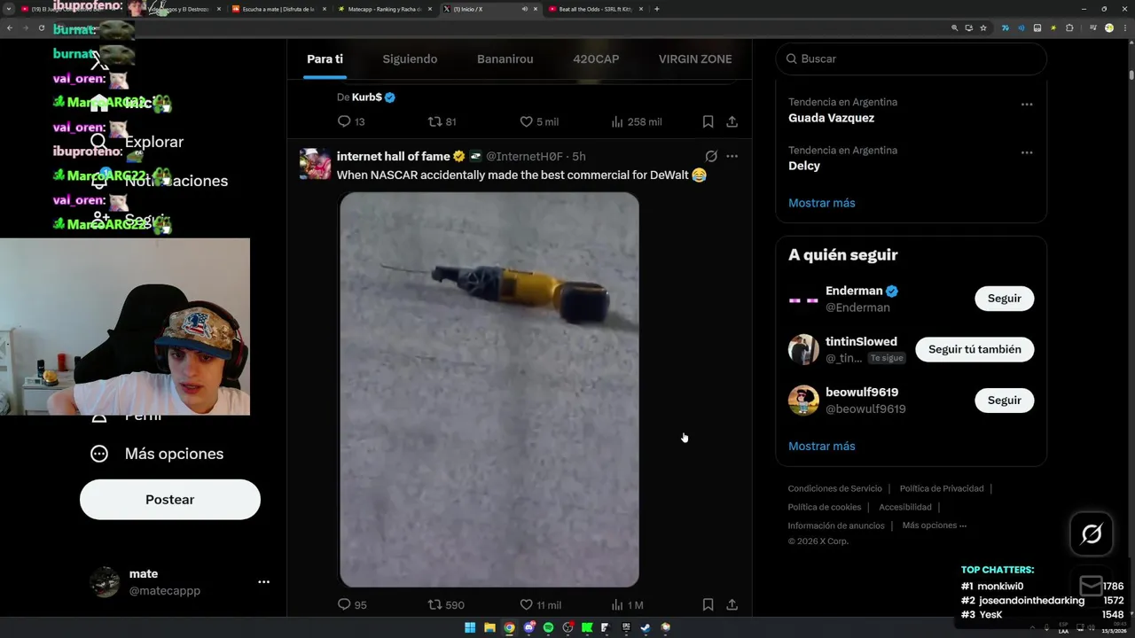Open options for Delcy trend
The image size is (1135, 638).
tap(1027, 152)
